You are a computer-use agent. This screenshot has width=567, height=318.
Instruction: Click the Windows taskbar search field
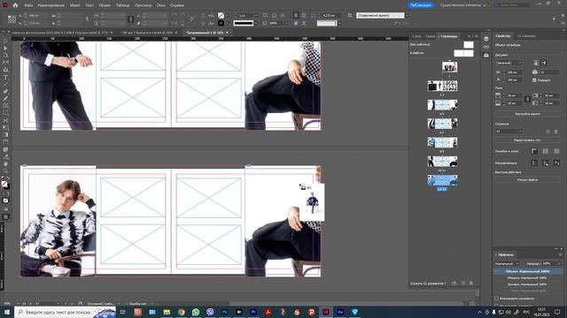[x=65, y=312]
